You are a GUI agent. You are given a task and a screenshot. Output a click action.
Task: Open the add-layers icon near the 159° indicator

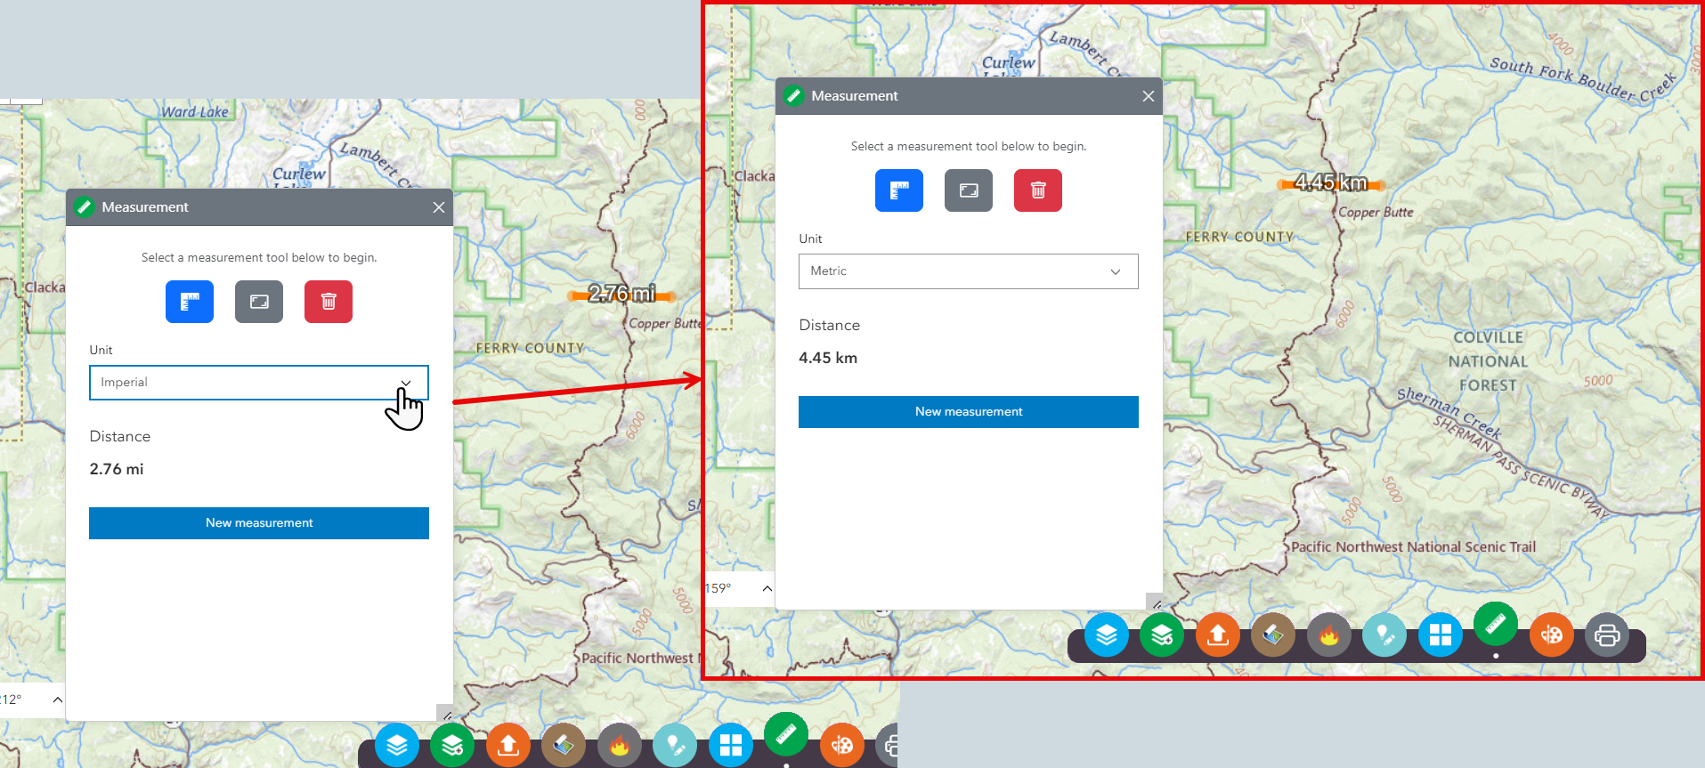tap(1162, 635)
